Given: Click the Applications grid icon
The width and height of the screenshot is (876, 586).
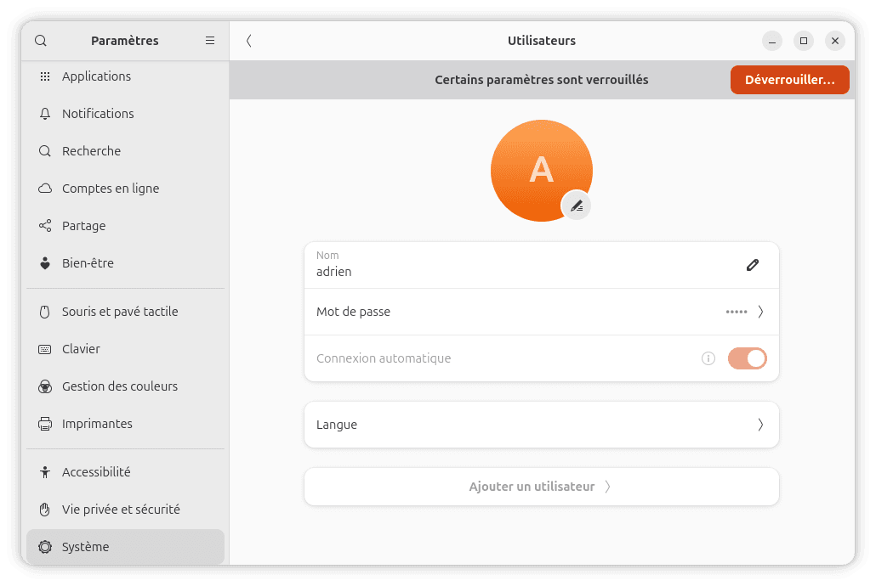Looking at the screenshot, I should click(45, 76).
